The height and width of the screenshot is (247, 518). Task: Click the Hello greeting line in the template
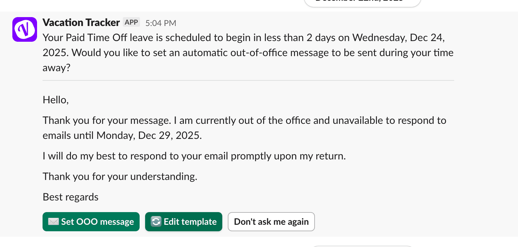(x=55, y=100)
